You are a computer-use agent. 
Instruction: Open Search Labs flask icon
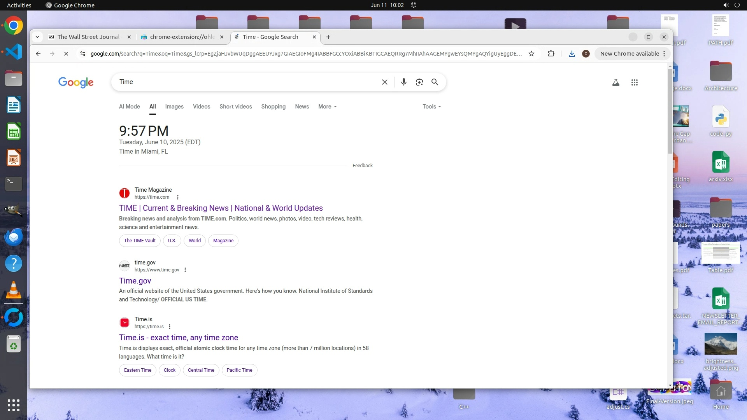[x=615, y=82]
